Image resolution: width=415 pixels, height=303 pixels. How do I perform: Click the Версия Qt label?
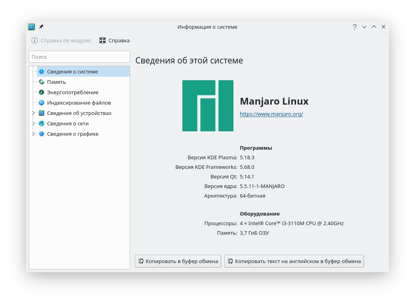[224, 177]
